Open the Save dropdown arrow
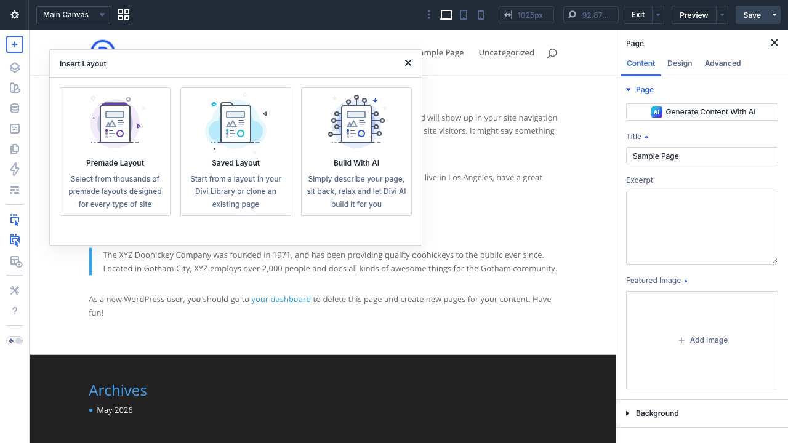The image size is (788, 443). click(x=775, y=15)
